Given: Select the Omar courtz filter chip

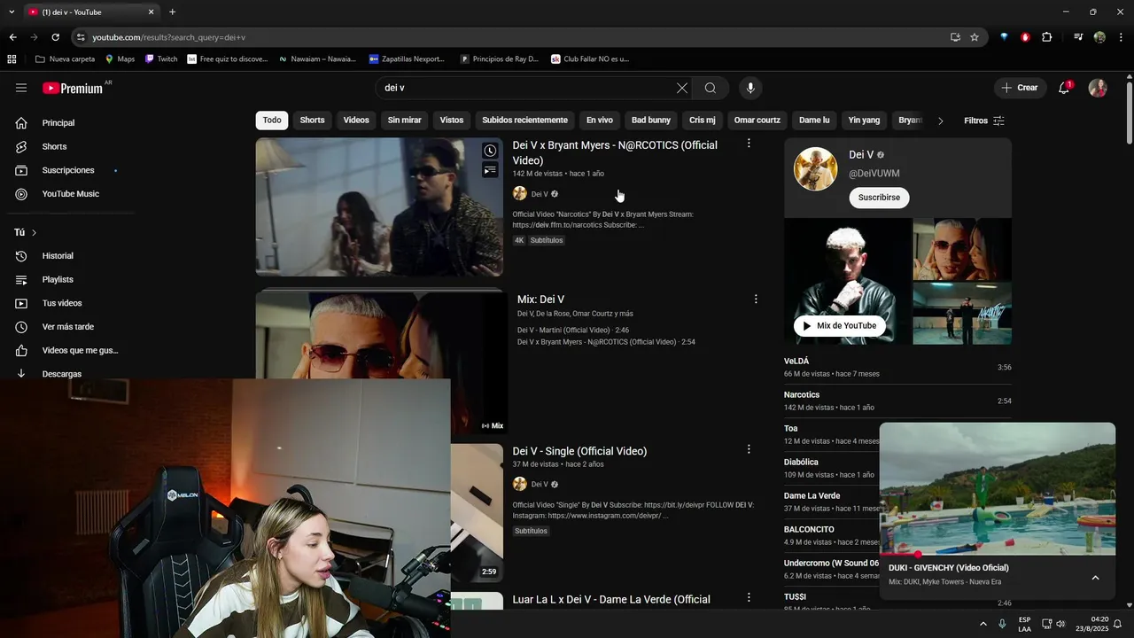Looking at the screenshot, I should click(757, 121).
